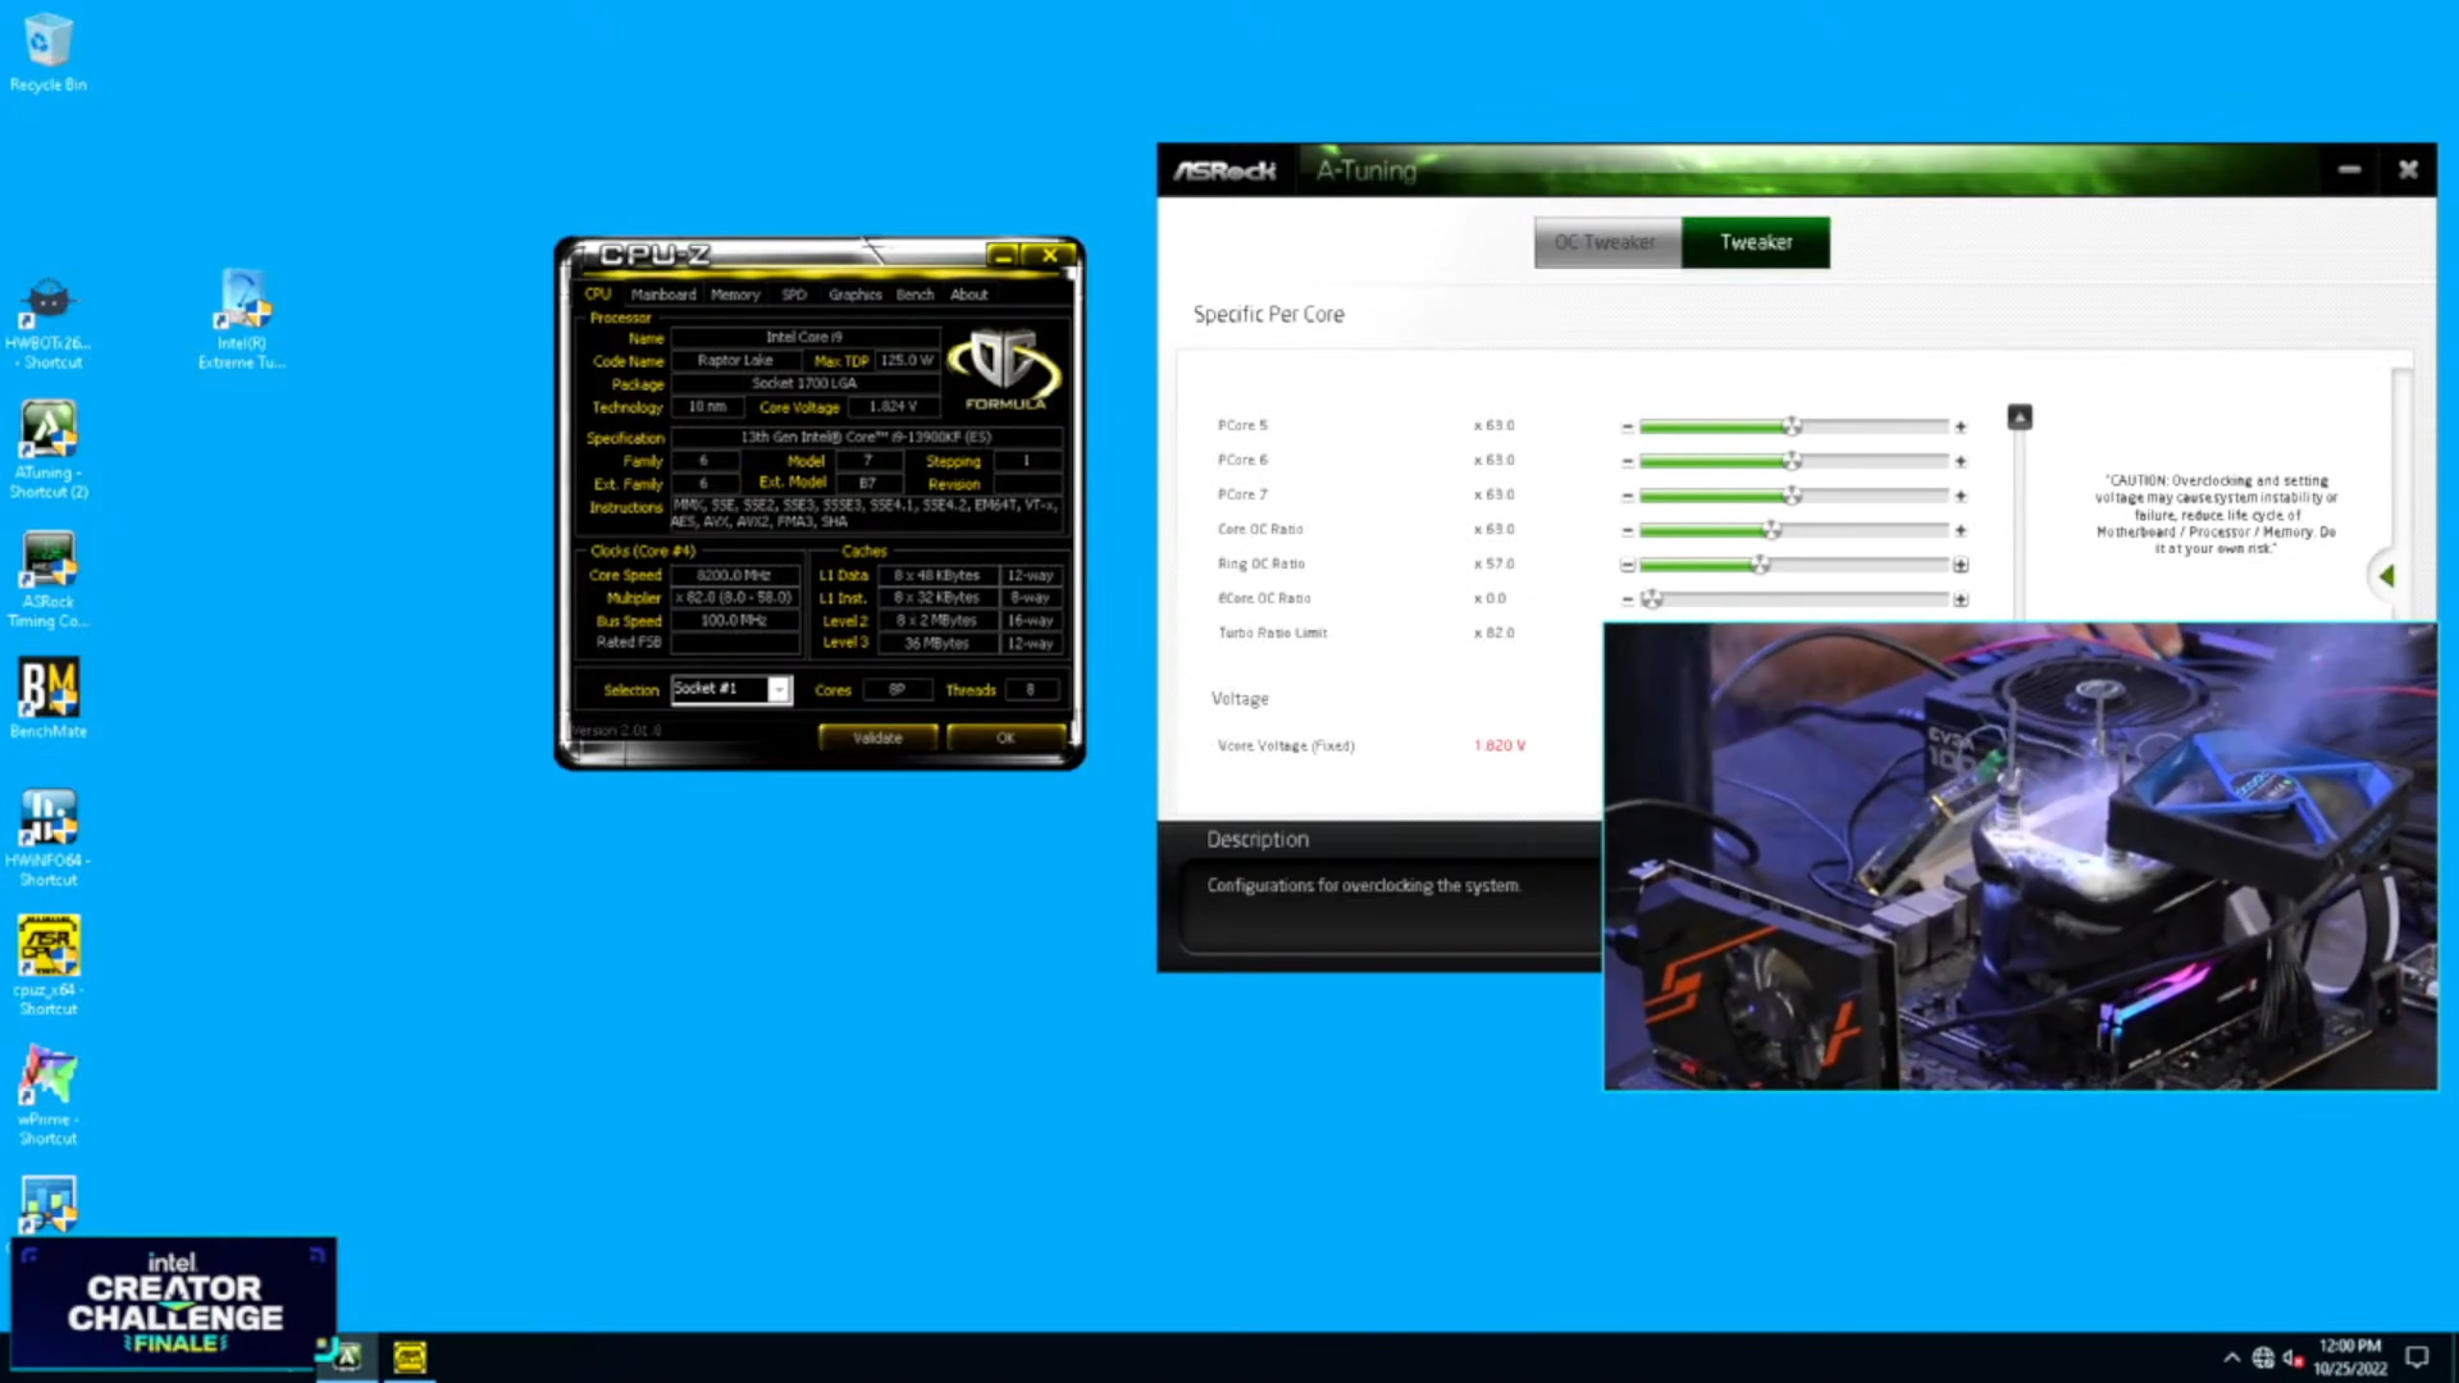Open the SPD tab in CPU-Z
The image size is (2459, 1383).
(x=793, y=295)
